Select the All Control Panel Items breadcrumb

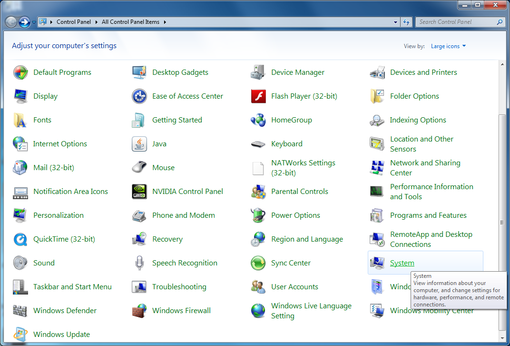131,22
